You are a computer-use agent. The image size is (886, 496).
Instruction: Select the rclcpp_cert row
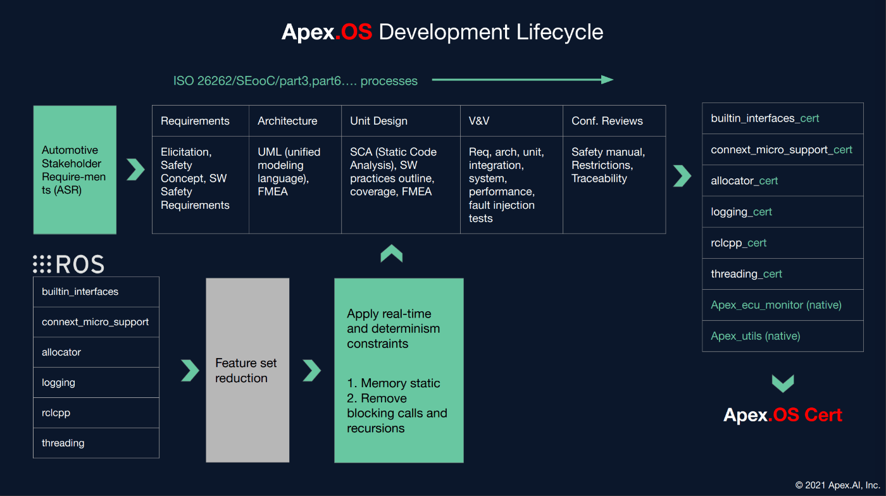(783, 243)
